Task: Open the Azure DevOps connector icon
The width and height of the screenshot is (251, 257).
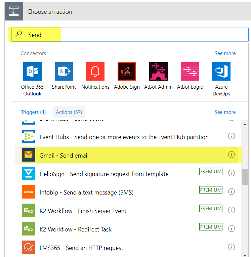Action: [221, 71]
